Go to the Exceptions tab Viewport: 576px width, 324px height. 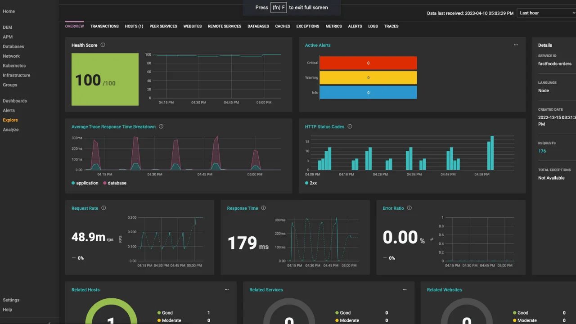point(308,26)
